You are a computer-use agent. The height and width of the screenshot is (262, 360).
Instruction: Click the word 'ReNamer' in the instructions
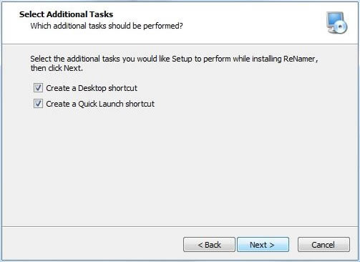point(299,59)
